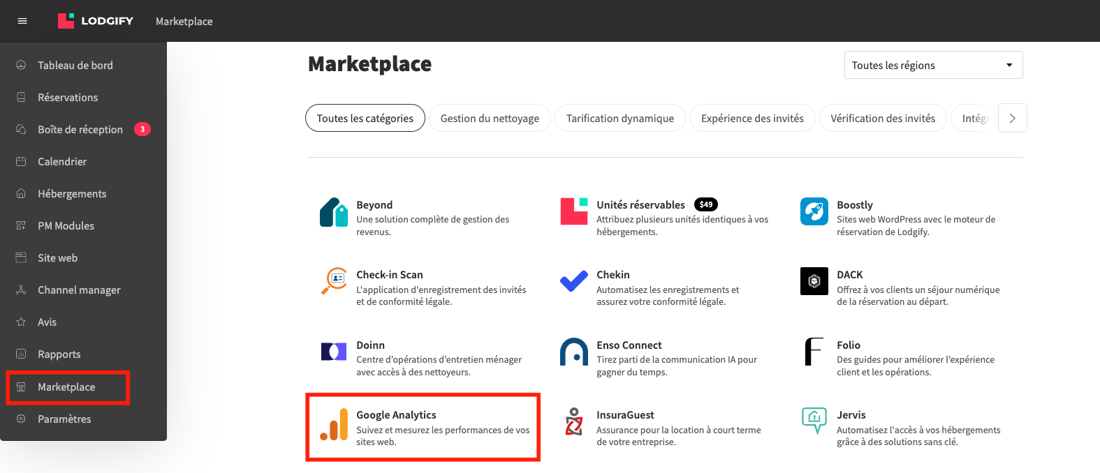Open the hamburger menu icon

click(x=22, y=21)
